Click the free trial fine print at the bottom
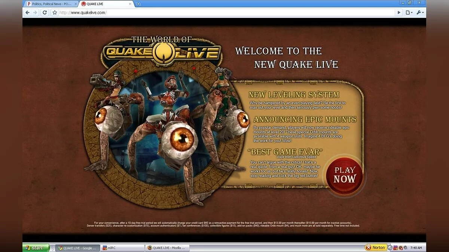 click(223, 224)
